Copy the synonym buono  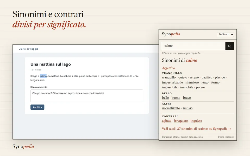click(x=176, y=98)
